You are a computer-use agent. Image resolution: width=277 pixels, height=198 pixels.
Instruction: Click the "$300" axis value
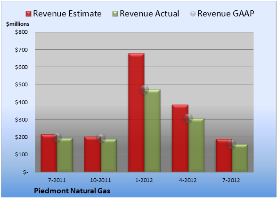(x=21, y=120)
